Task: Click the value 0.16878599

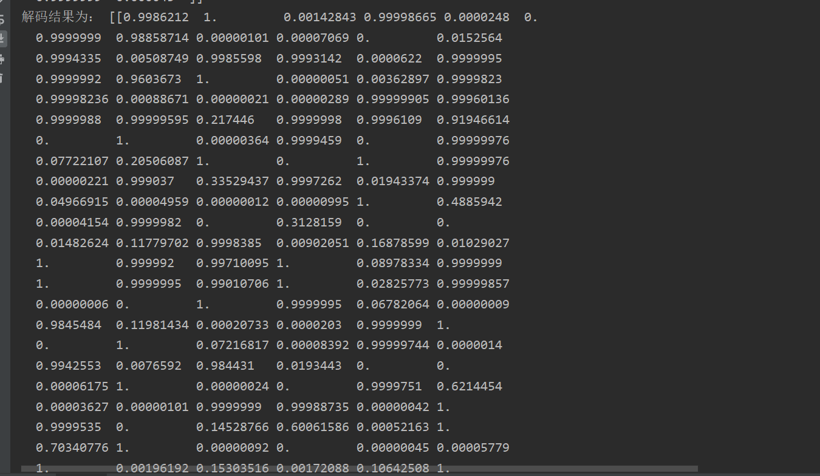Action: pyautogui.click(x=393, y=243)
